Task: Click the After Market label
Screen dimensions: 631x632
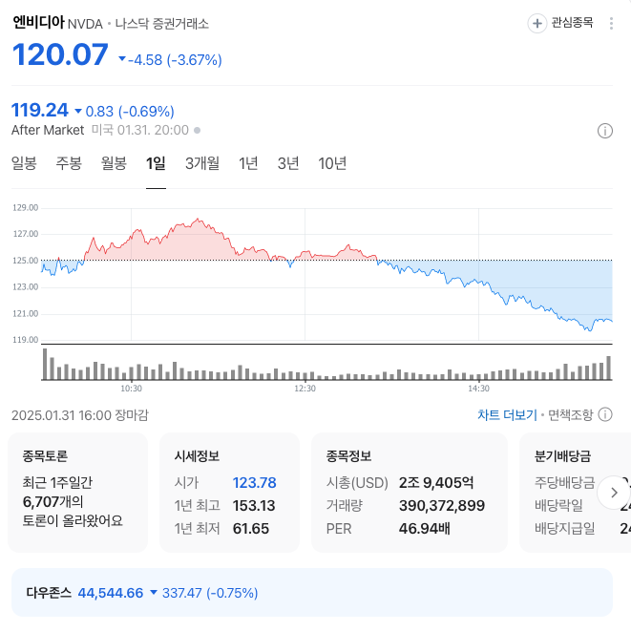Action: [x=48, y=130]
